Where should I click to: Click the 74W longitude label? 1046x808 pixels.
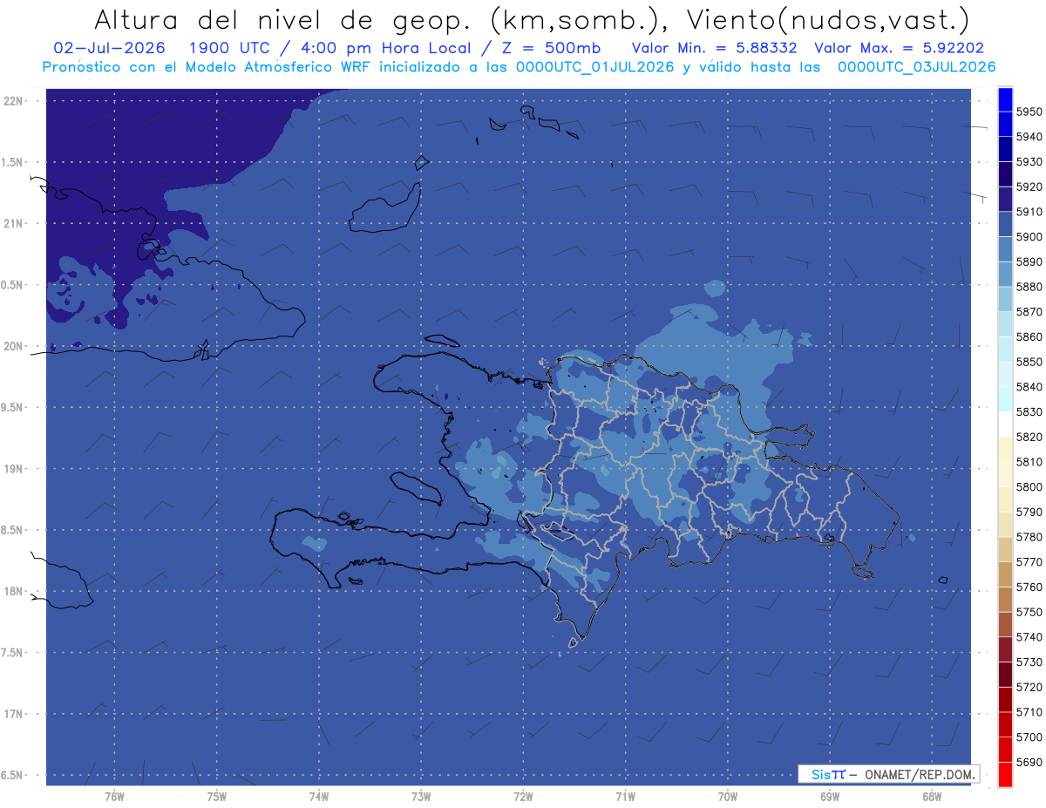318,796
